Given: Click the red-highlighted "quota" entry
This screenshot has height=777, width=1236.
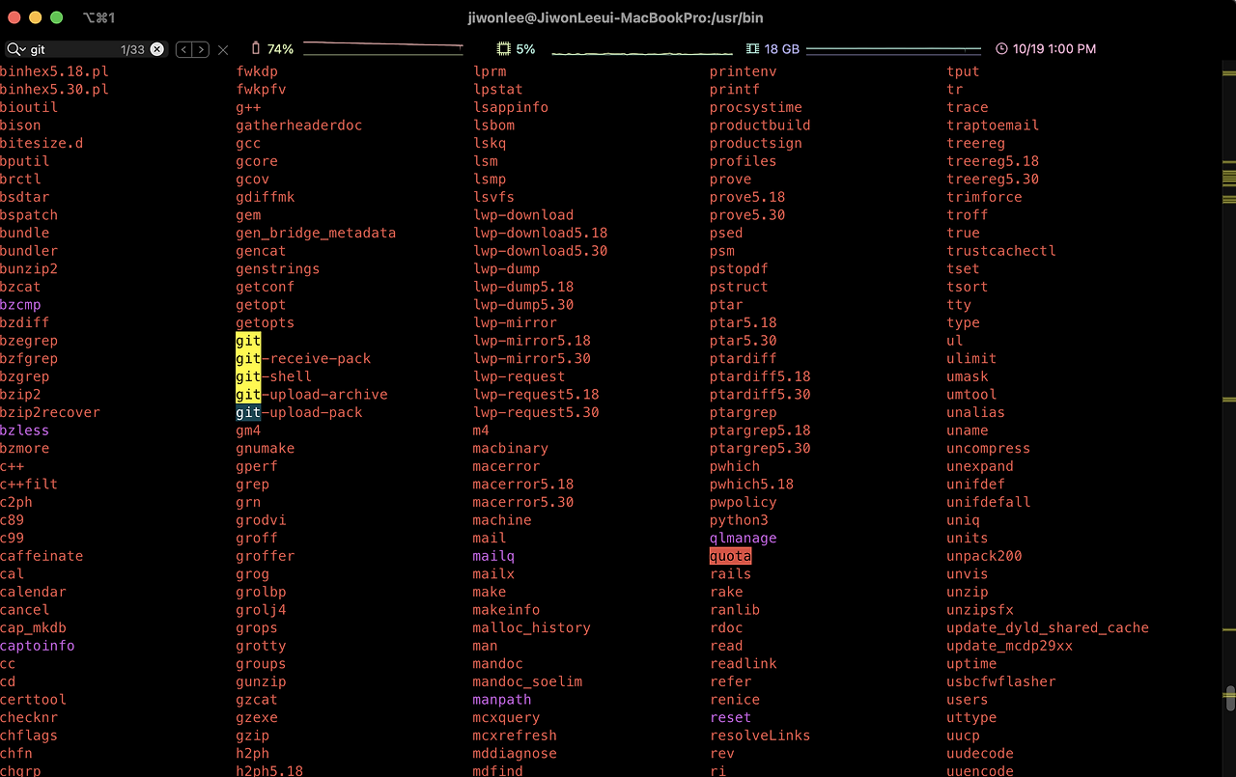Looking at the screenshot, I should pyautogui.click(x=730, y=556).
